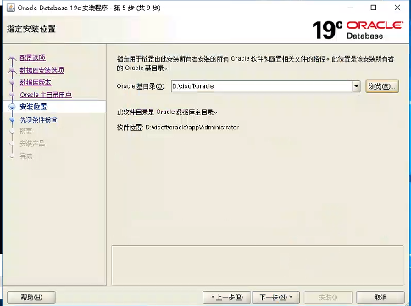The width and height of the screenshot is (411, 306).
Task: Click the Java icon in title bar
Action: click(x=10, y=8)
